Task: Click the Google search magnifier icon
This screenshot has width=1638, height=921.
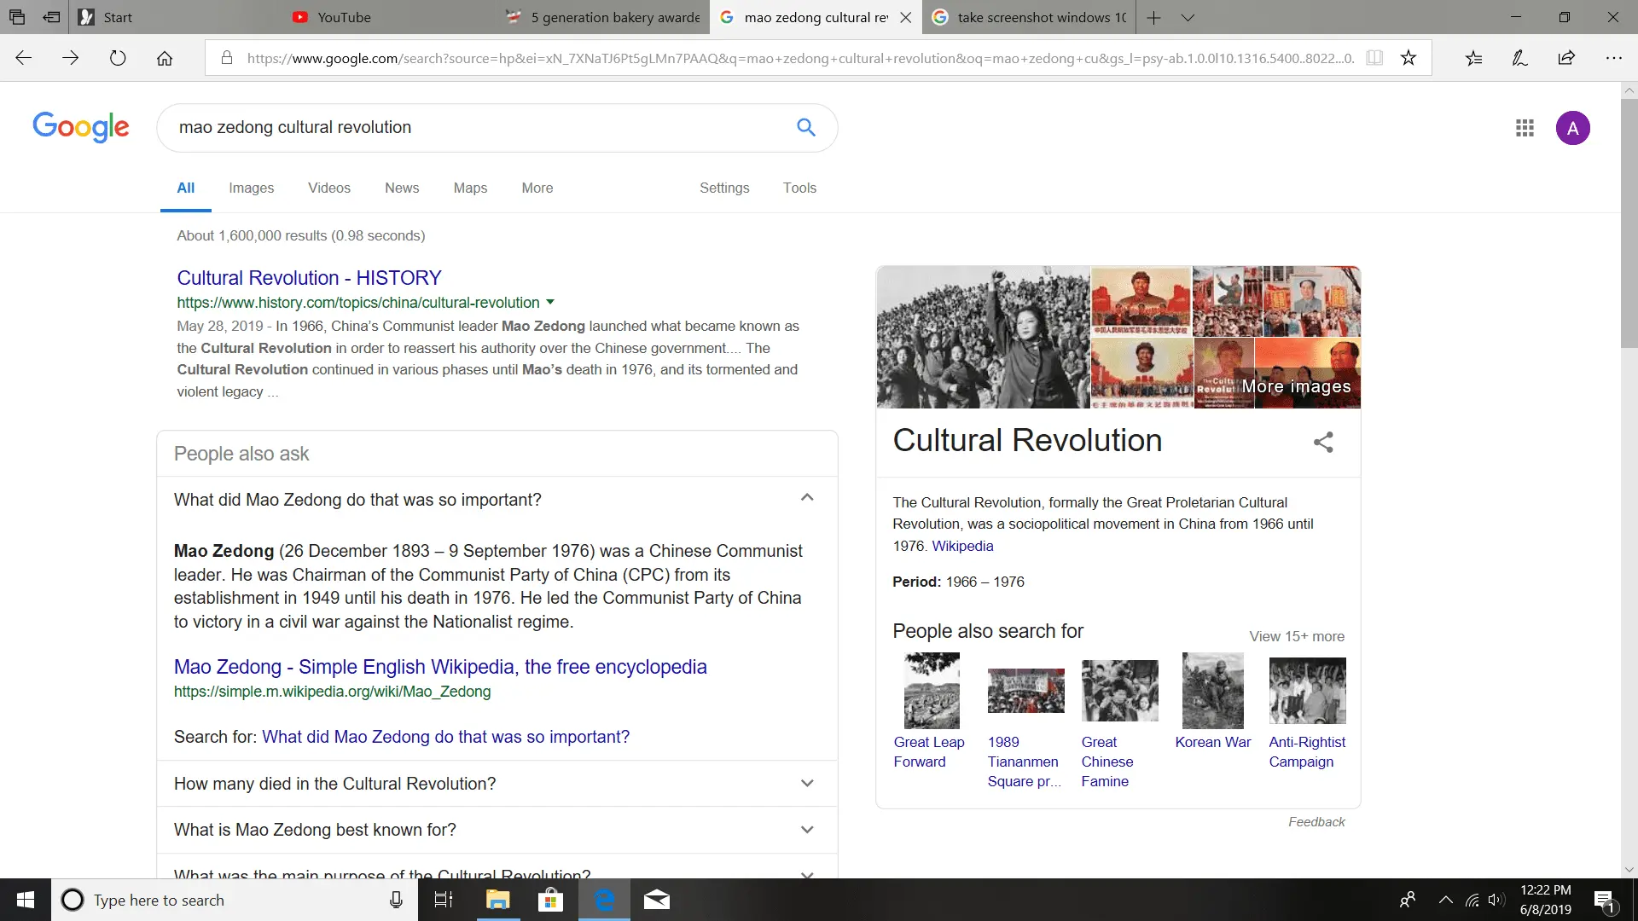Action: (x=805, y=127)
